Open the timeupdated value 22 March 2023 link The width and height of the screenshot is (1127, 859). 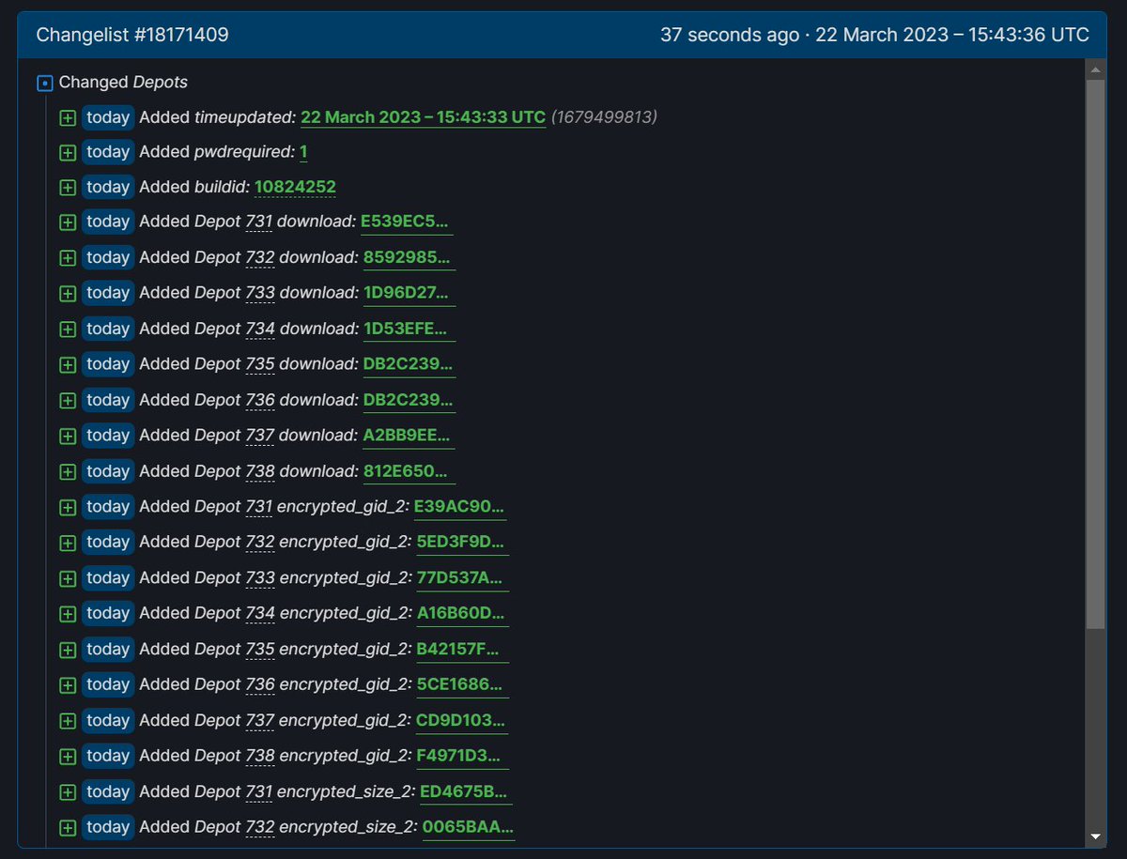coord(423,117)
